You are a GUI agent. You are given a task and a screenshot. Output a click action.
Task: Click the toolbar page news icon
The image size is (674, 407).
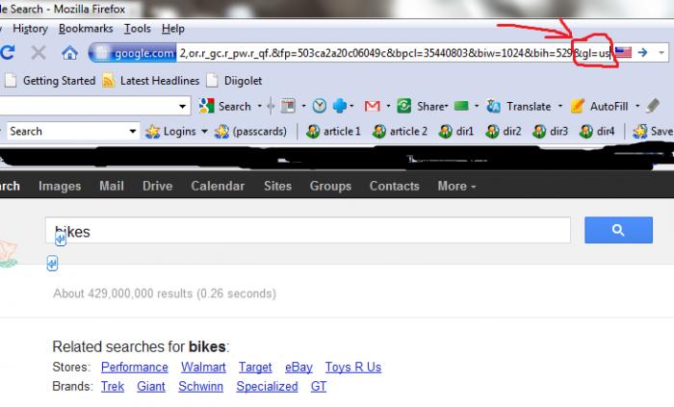(x=288, y=106)
